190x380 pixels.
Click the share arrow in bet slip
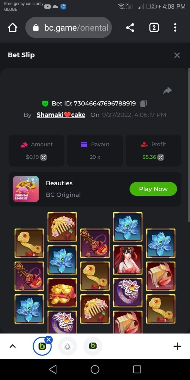click(x=168, y=91)
